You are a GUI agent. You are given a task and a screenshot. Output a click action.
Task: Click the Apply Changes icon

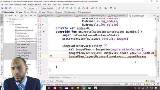[x=63, y=8]
